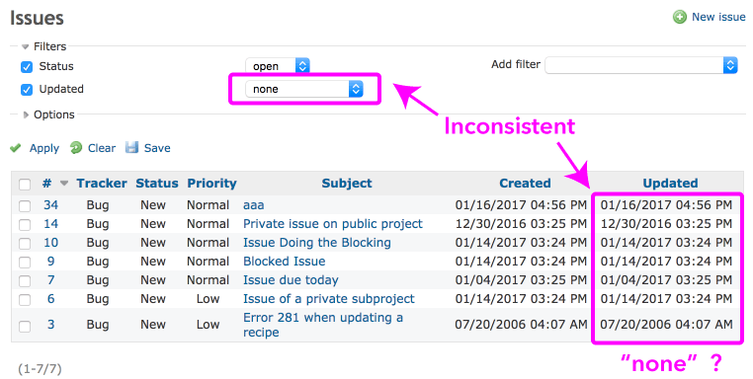The height and width of the screenshot is (379, 753).
Task: Click the sort arrow beside # column
Action: [64, 184]
